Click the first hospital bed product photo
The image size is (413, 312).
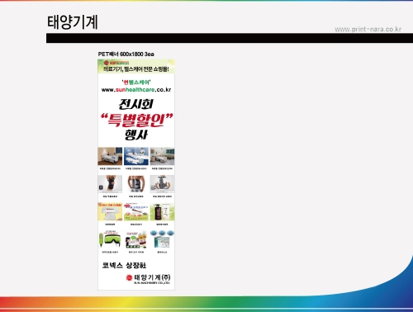pyautogui.click(x=110, y=156)
